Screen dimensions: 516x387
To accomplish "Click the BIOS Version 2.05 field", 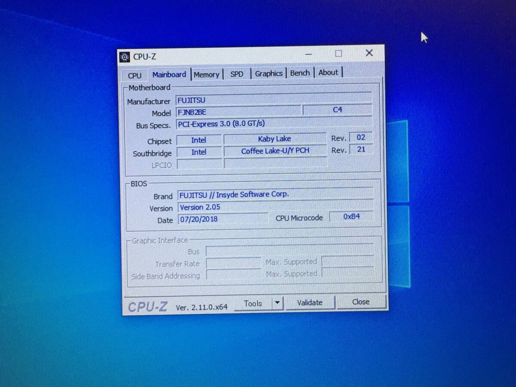I will point(276,206).
